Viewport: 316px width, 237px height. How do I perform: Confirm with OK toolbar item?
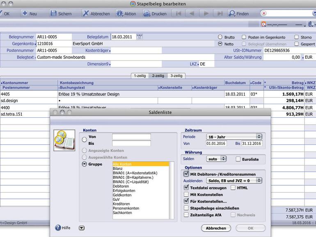(x=5, y=14)
